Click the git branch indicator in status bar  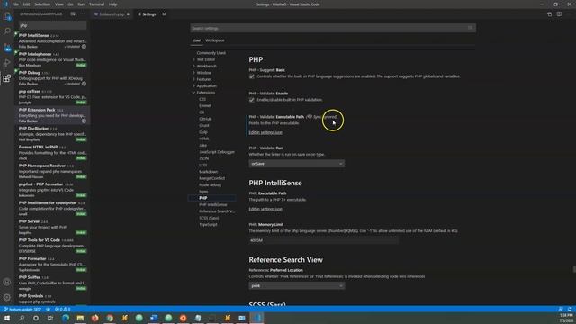point(22,310)
